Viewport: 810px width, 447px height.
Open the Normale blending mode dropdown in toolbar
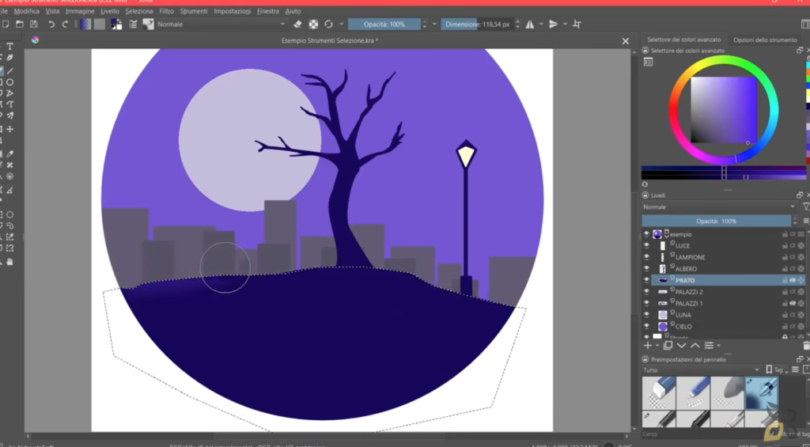click(221, 25)
